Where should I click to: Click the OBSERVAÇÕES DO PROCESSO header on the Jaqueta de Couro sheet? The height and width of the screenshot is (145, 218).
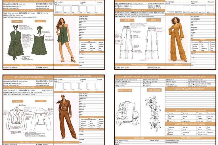pos(92,129)
